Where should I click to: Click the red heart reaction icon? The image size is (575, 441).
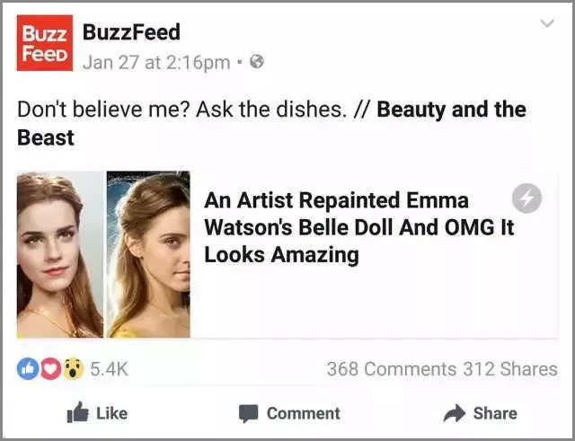50,368
